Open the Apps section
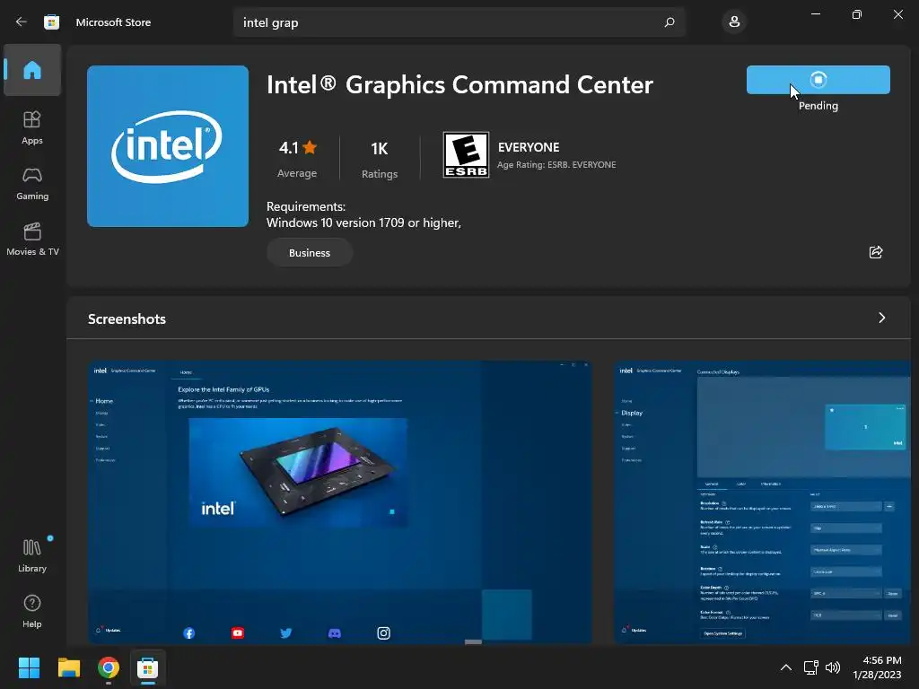Viewport: 919px width, 689px height. pos(32,127)
